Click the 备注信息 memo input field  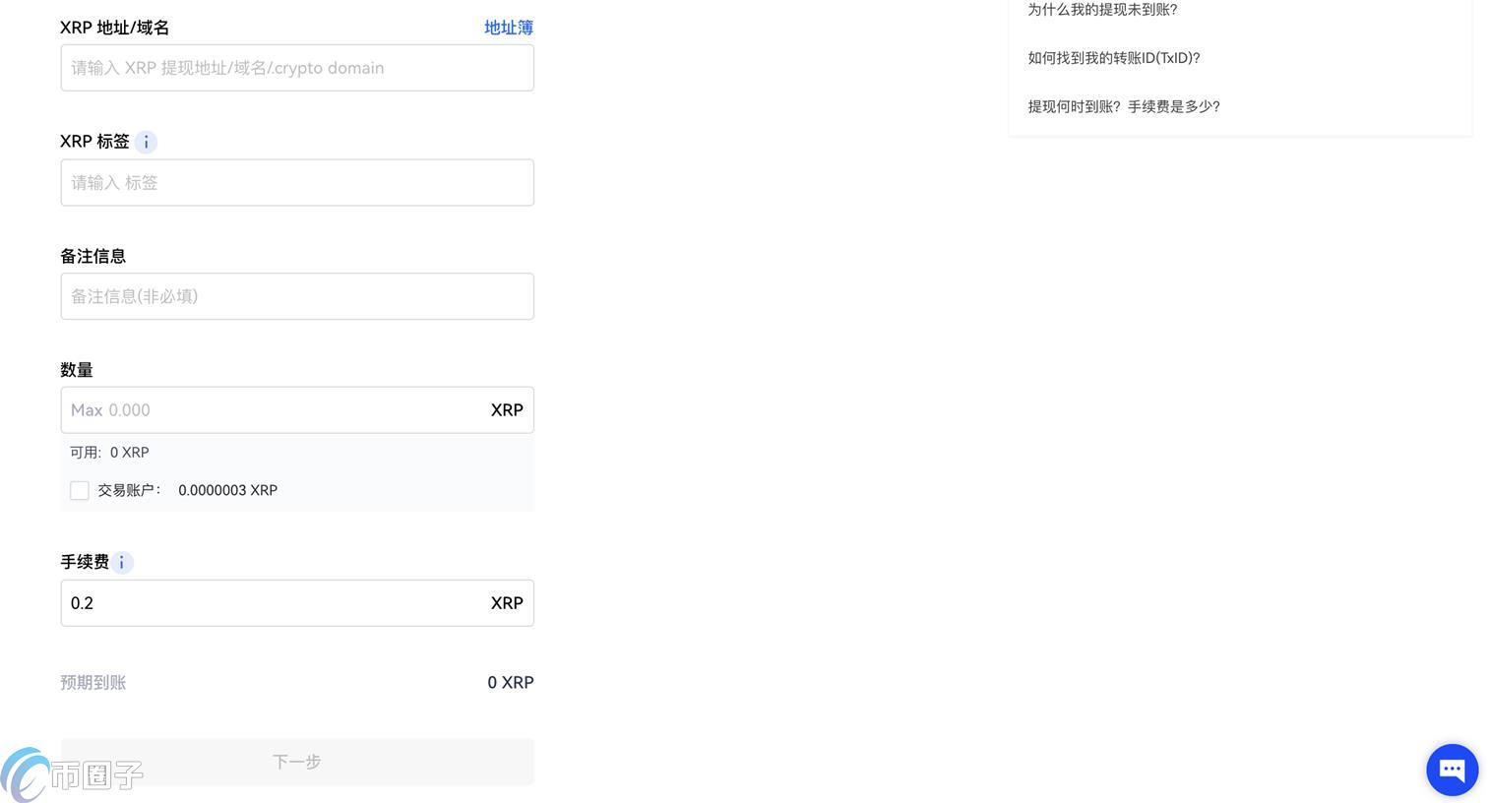click(x=296, y=295)
